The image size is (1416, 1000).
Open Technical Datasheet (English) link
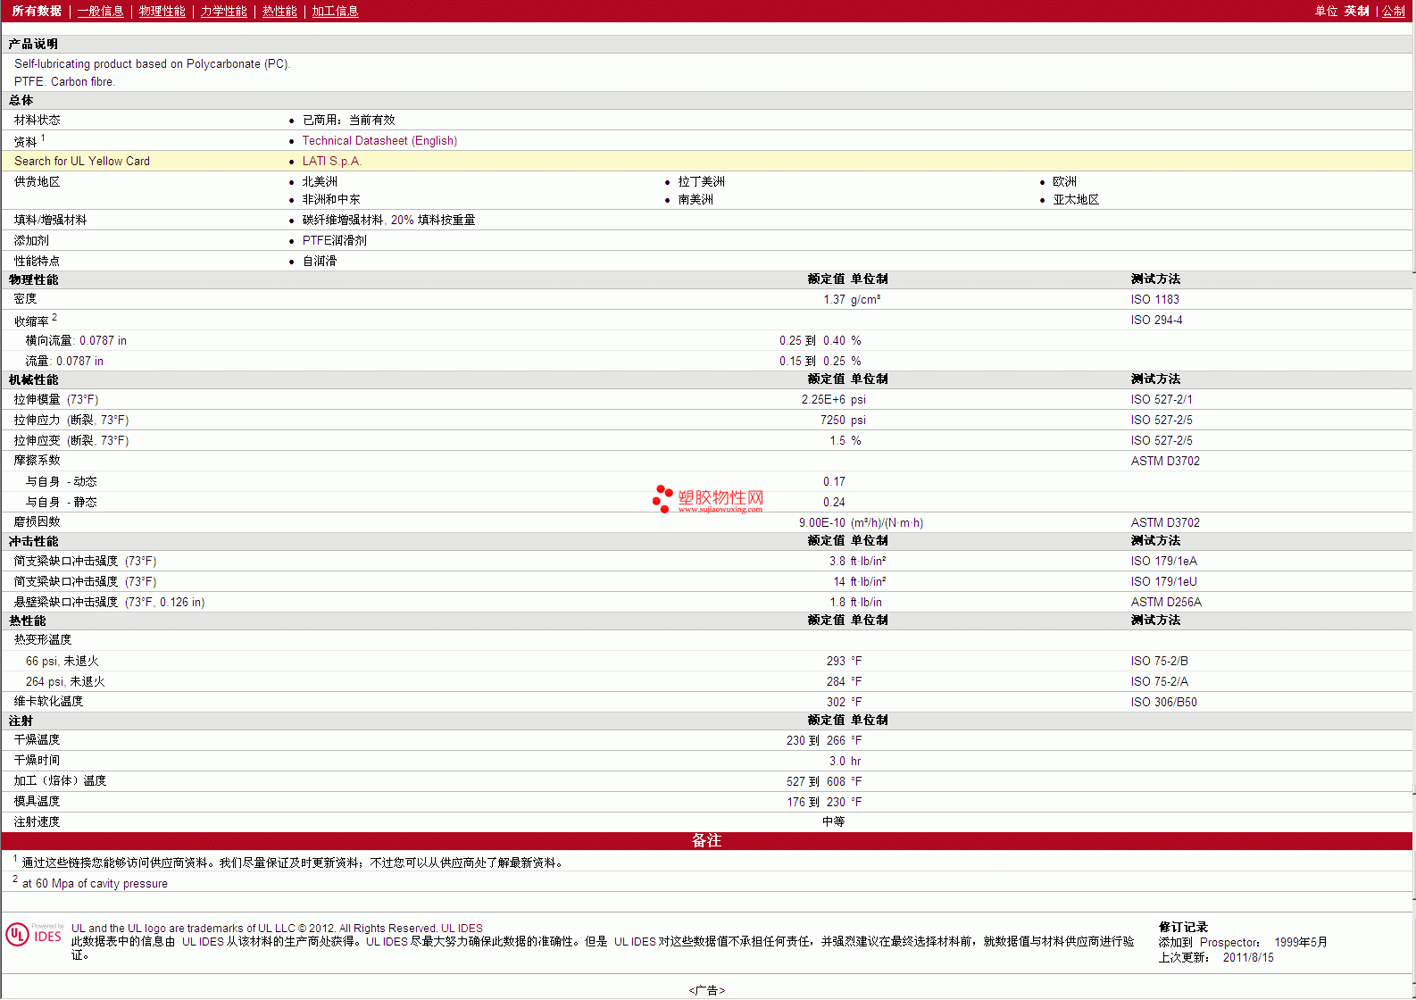point(379,141)
